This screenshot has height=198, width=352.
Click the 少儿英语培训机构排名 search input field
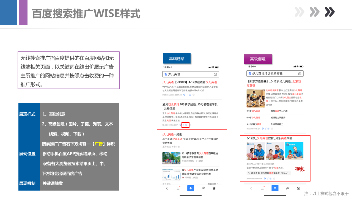[x=275, y=73]
